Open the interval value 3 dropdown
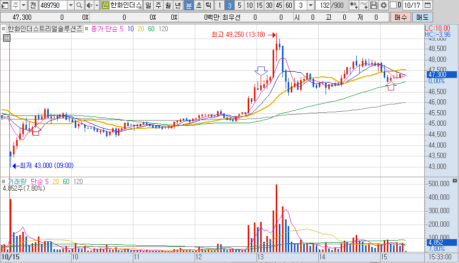 (311, 5)
